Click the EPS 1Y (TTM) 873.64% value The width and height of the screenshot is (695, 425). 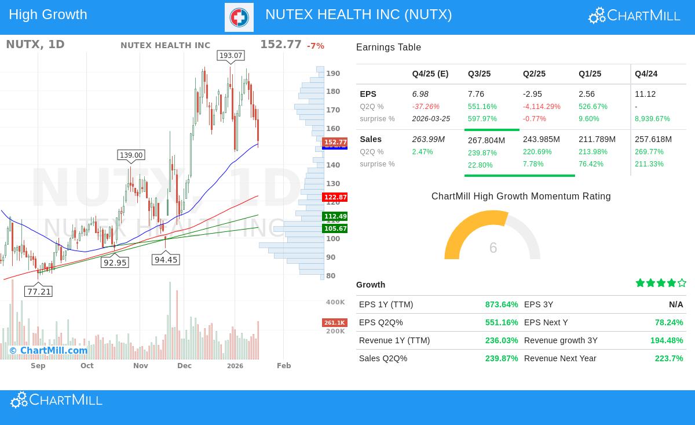point(502,304)
